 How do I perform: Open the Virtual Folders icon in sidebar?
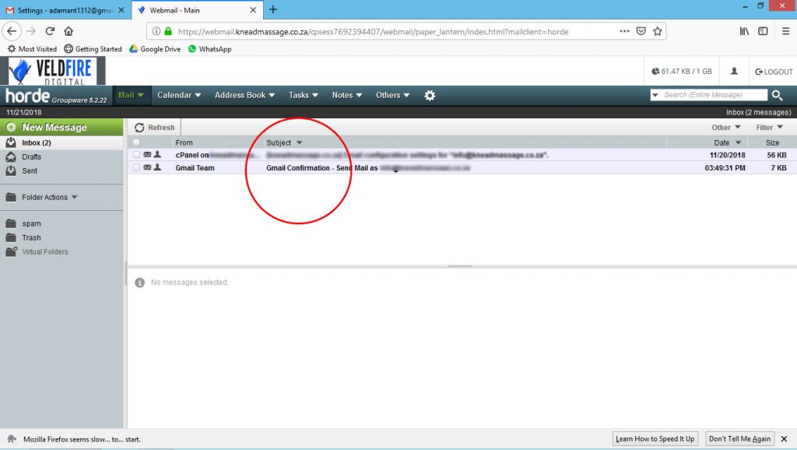pyautogui.click(x=11, y=251)
